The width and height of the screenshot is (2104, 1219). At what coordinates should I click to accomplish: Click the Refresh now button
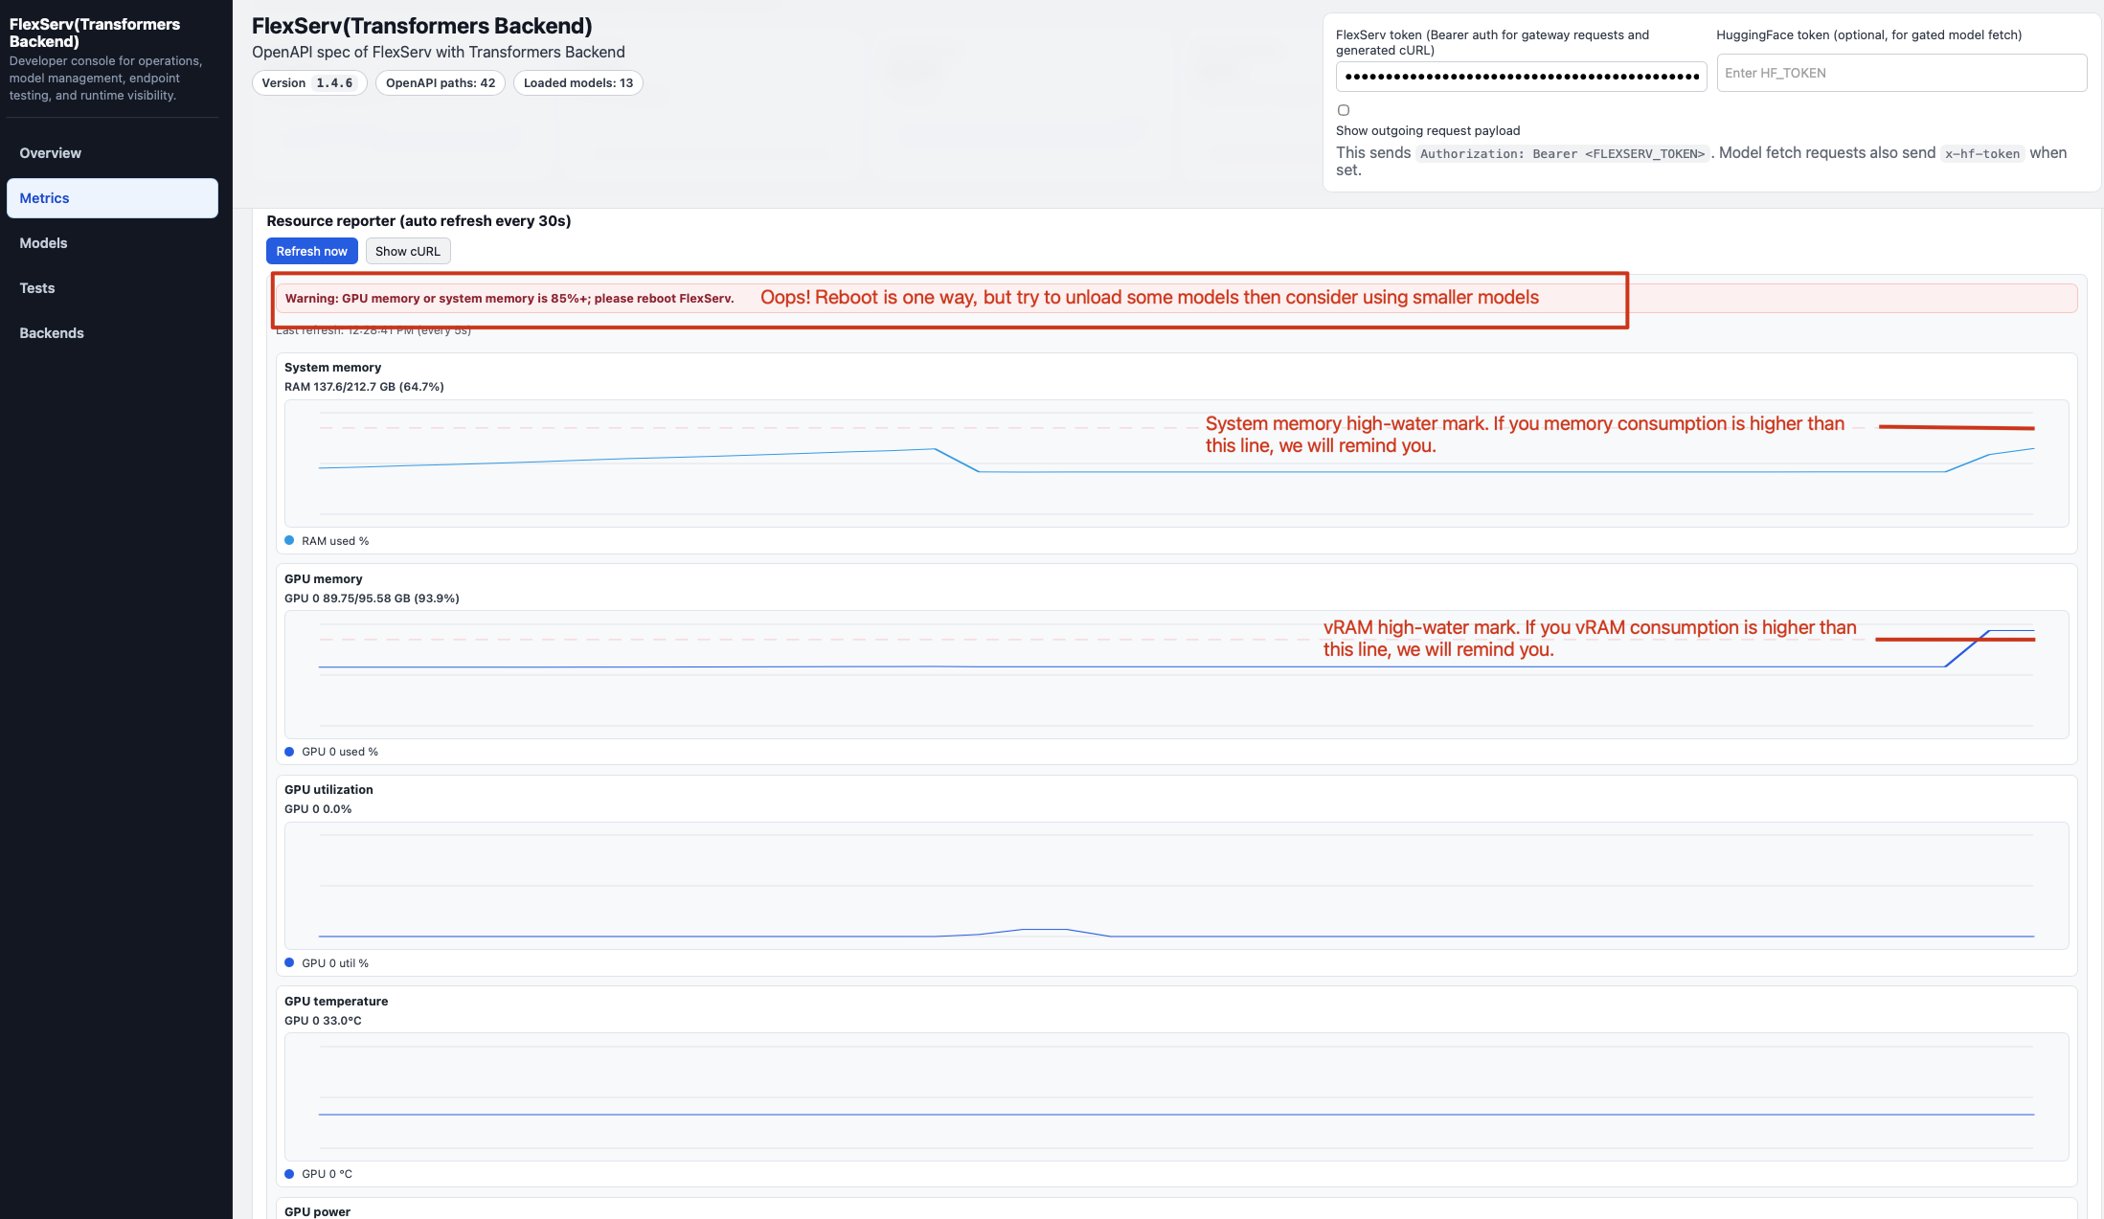[x=312, y=251]
